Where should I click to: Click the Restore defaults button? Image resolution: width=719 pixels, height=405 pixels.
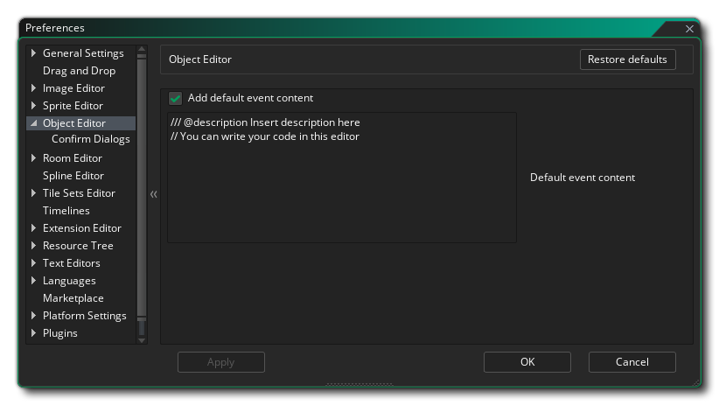(x=627, y=59)
